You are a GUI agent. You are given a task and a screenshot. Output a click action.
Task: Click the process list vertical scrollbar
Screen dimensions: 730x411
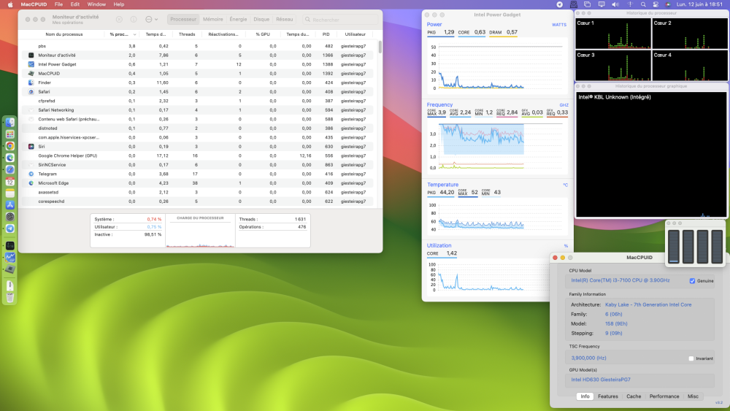coord(380,47)
